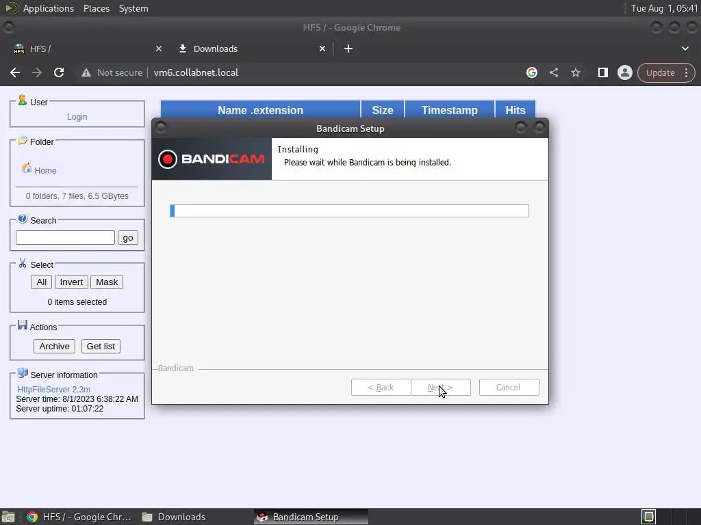701x525 pixels.
Task: Click the '0 folders, 7 files, 6.5 GBytes' text
Action: pos(77,196)
